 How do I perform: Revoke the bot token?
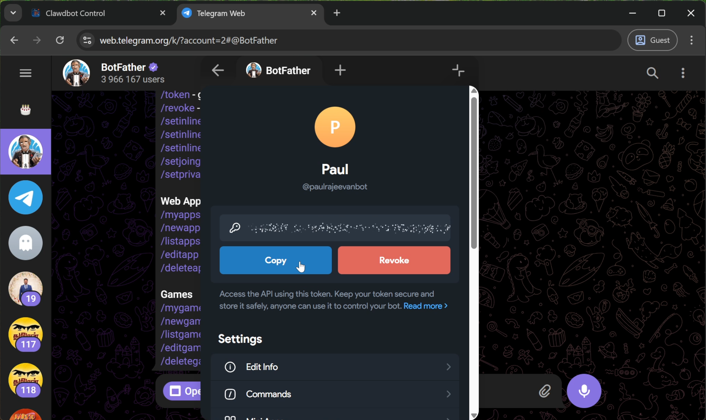(x=394, y=260)
